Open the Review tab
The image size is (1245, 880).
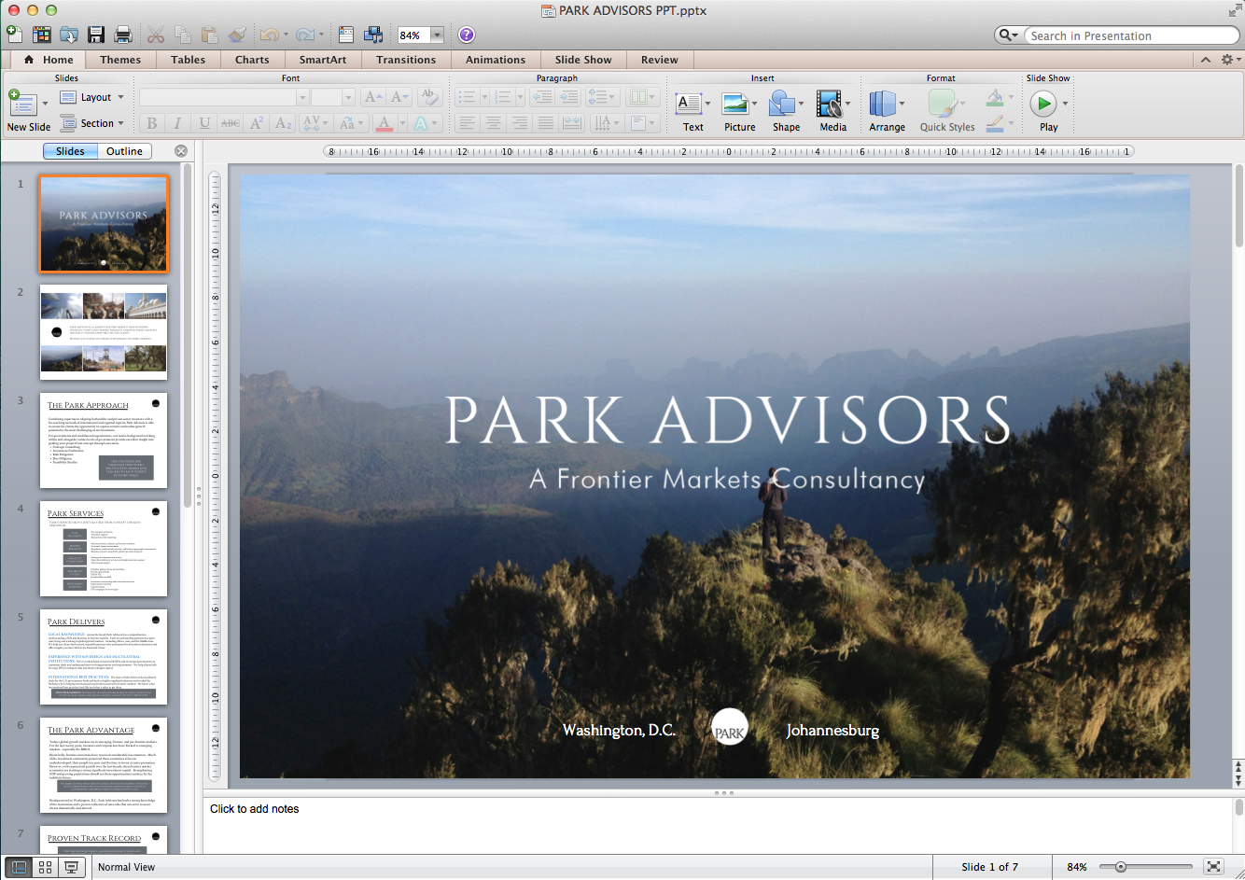(659, 60)
